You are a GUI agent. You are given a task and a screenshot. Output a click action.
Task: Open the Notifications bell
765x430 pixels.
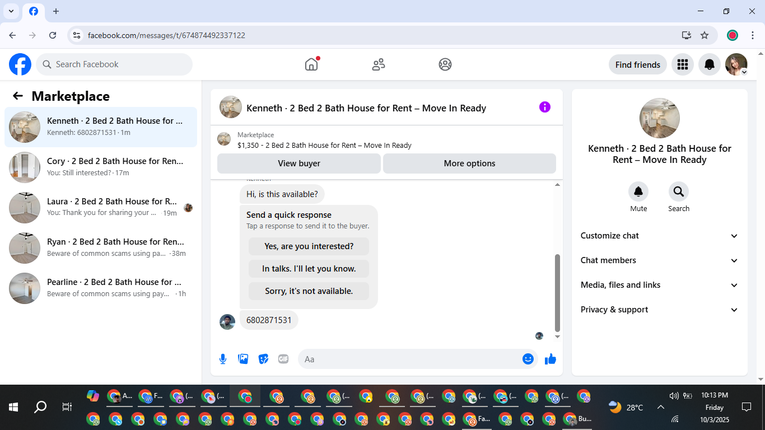tap(709, 64)
